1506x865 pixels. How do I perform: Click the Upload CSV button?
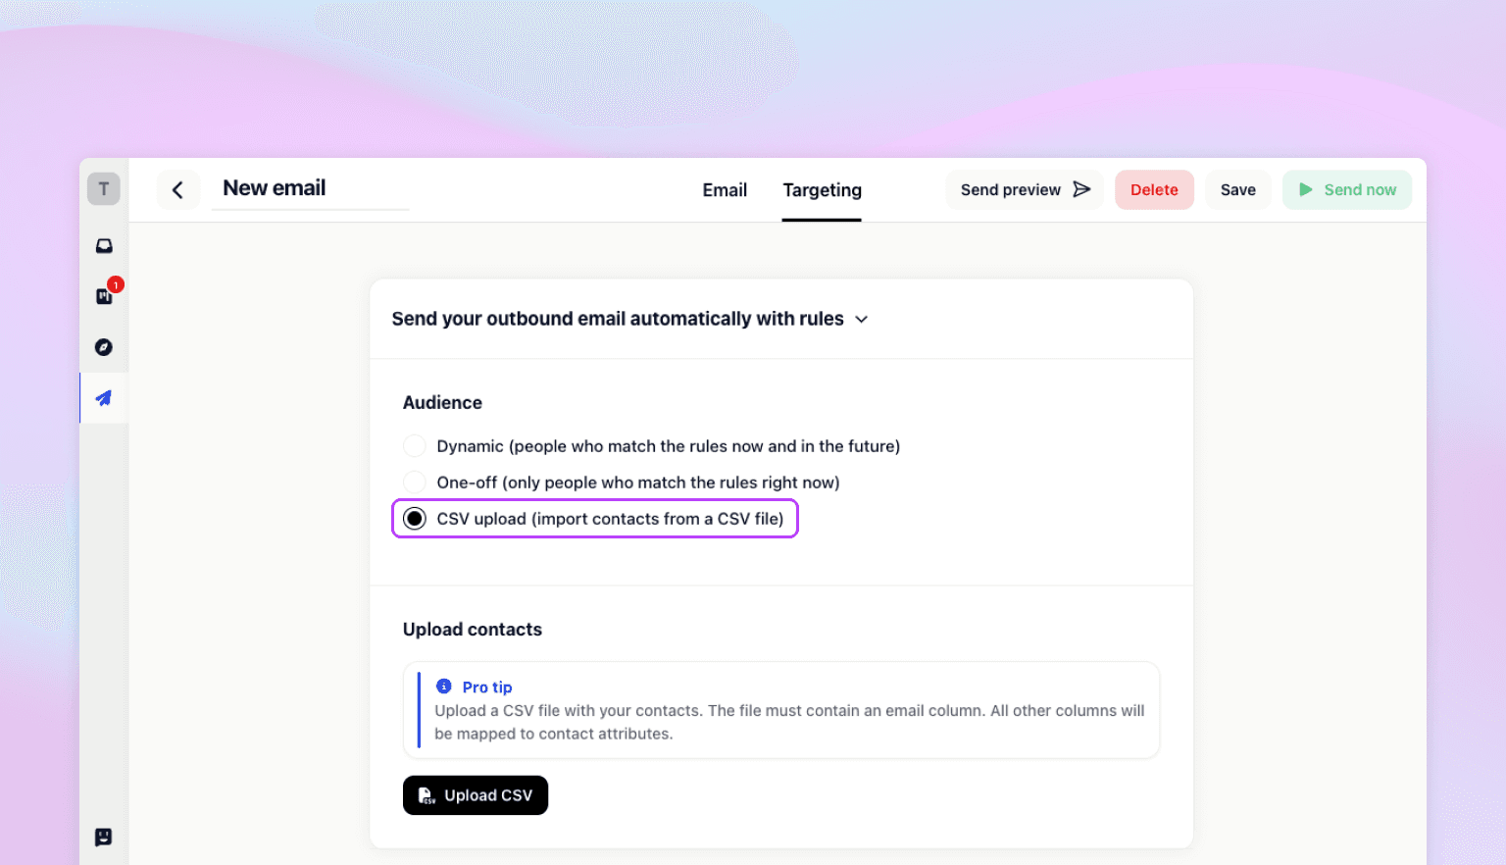tap(476, 795)
